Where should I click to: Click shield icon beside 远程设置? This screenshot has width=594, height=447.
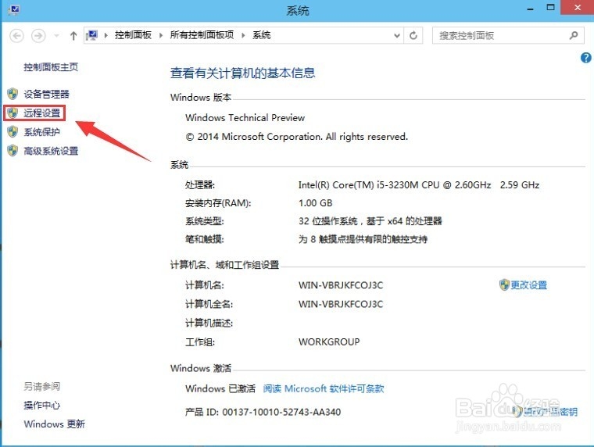tap(13, 113)
